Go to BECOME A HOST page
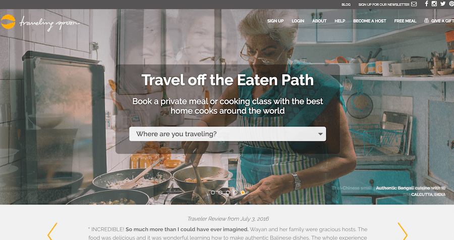 [369, 21]
